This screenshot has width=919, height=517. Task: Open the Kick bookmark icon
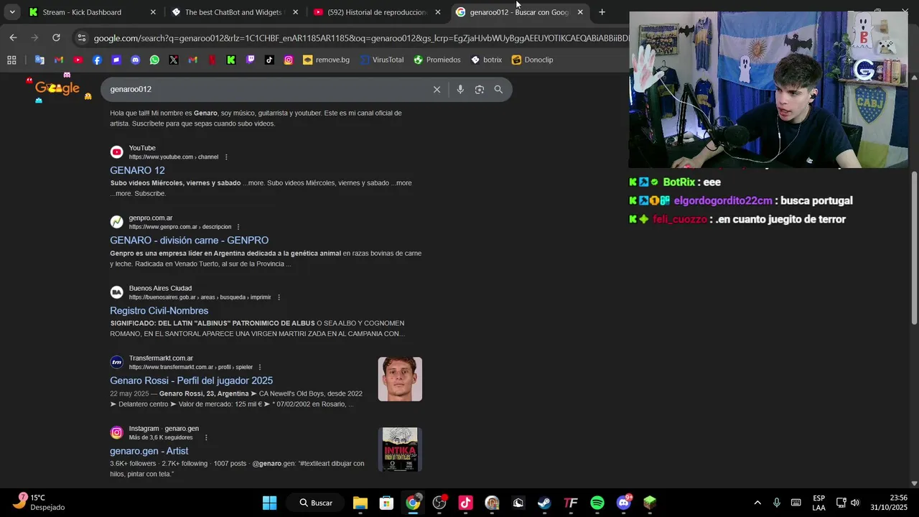pyautogui.click(x=231, y=60)
